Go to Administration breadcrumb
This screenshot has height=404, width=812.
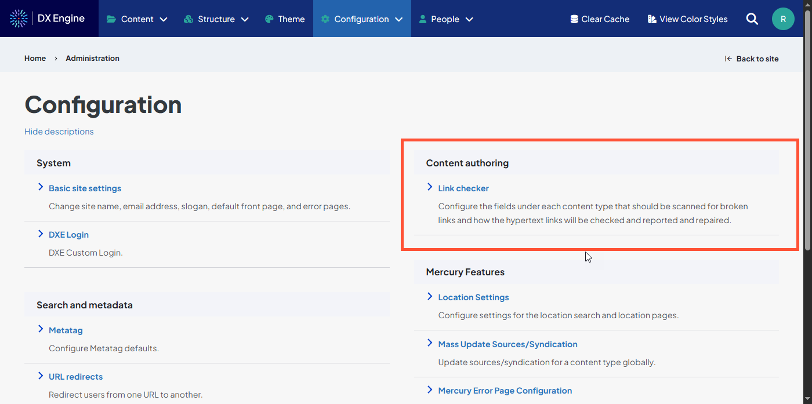92,58
